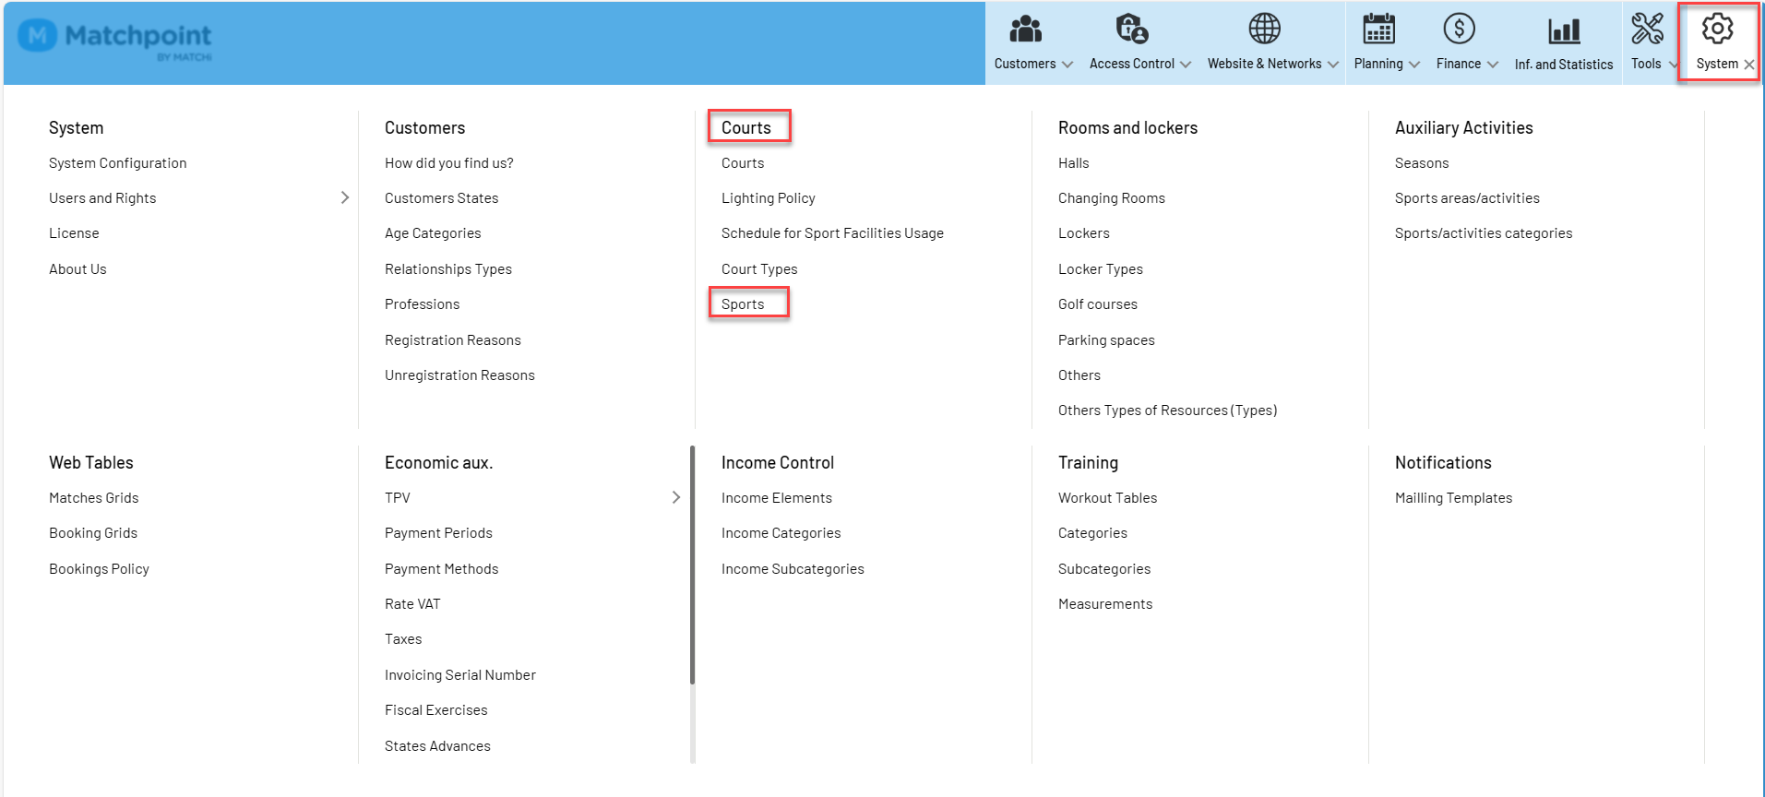Select the Inf. and Statistics chart icon

click(1564, 30)
